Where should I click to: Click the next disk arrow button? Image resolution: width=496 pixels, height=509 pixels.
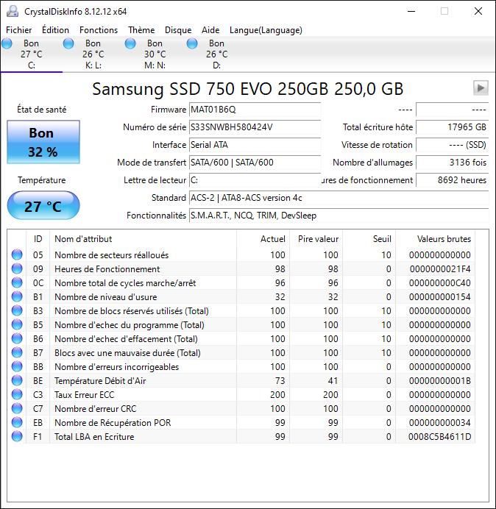481,88
